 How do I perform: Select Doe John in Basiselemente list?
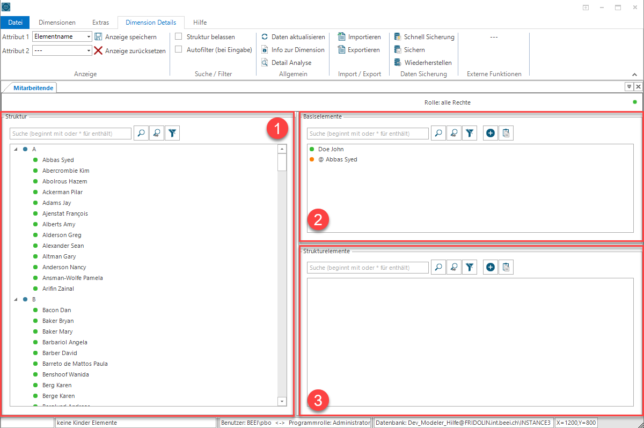(x=331, y=149)
